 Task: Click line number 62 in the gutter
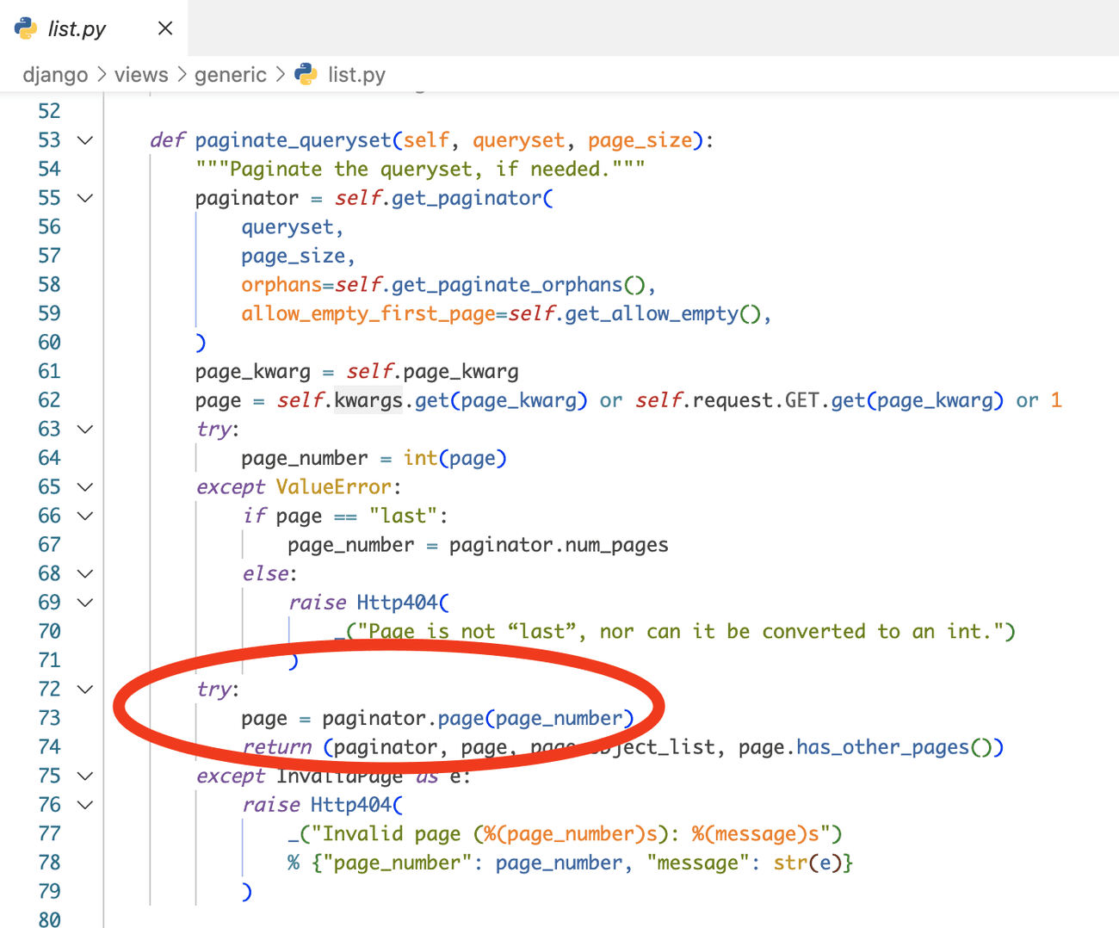point(50,400)
